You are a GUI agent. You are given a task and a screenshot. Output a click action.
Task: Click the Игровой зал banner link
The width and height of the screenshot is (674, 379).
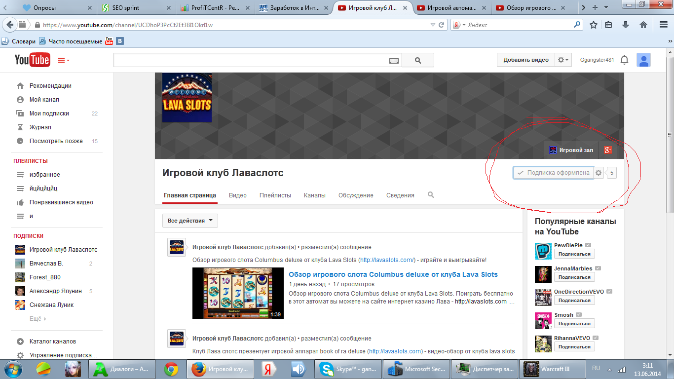tap(571, 150)
